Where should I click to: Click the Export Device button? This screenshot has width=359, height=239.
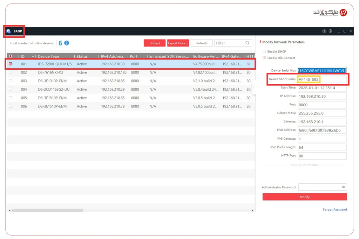coord(178,43)
